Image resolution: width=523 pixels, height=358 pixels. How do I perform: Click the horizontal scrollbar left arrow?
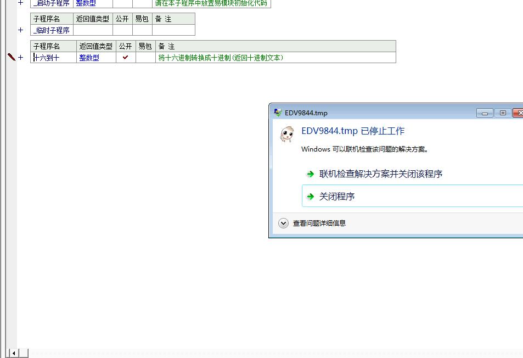(x=14, y=353)
